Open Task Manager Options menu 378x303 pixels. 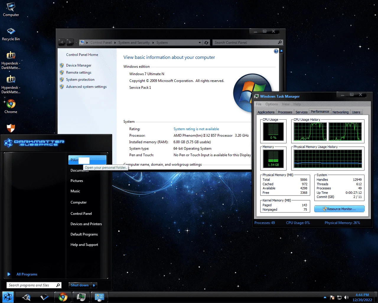point(272,104)
